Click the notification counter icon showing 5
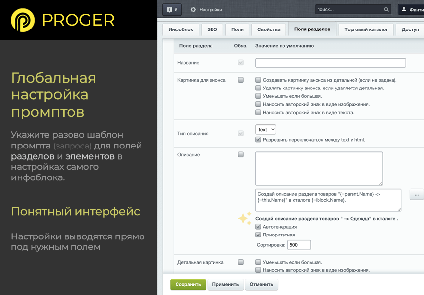424x295 pixels. (x=172, y=9)
